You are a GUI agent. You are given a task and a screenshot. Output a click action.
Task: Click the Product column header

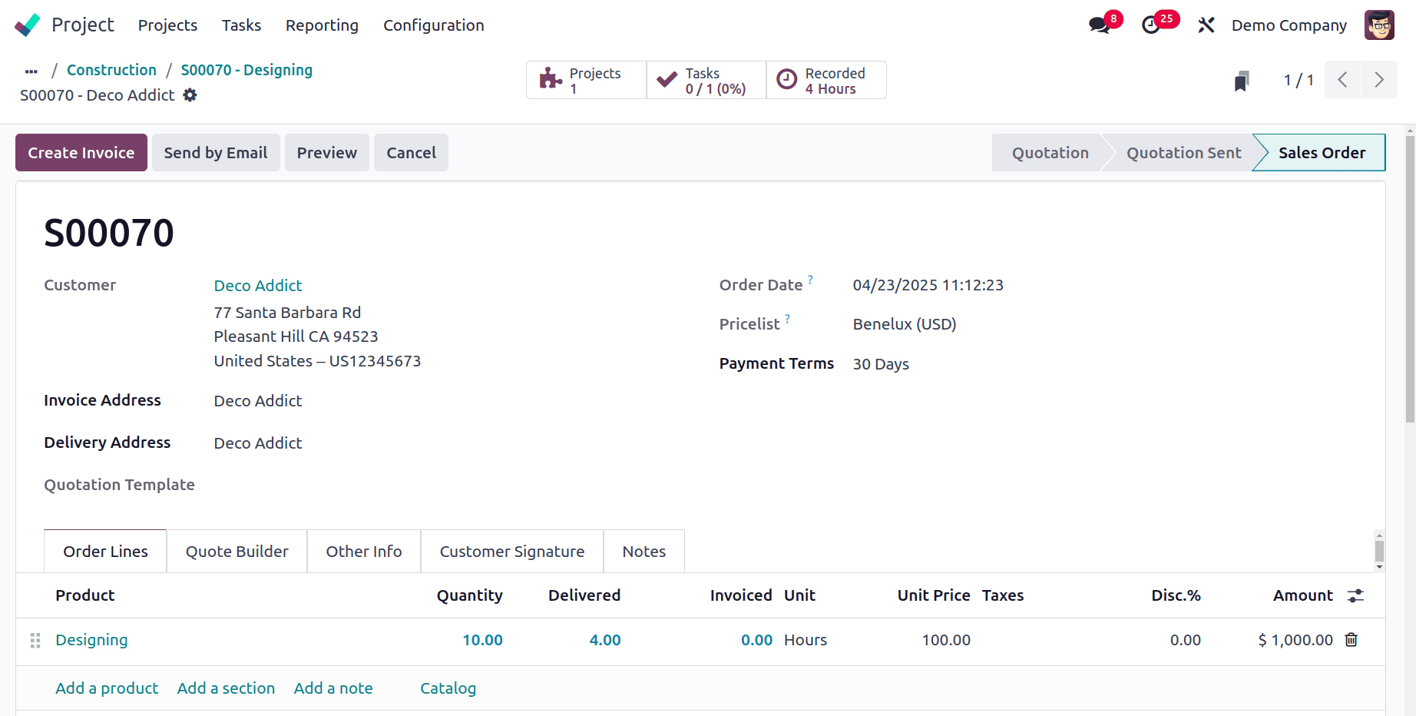tap(85, 595)
